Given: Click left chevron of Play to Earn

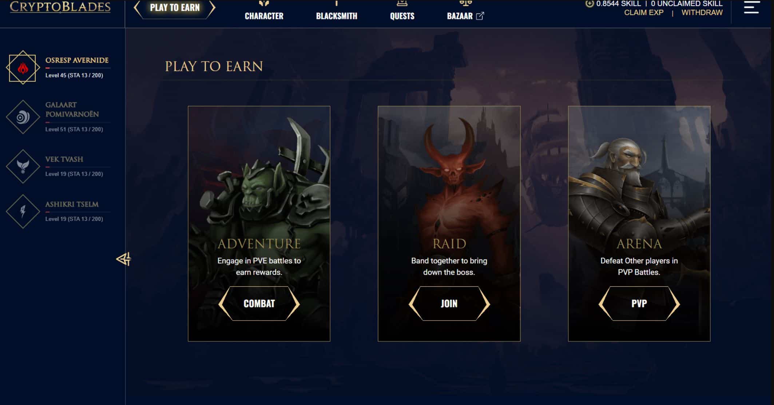Looking at the screenshot, I should pyautogui.click(x=138, y=9).
